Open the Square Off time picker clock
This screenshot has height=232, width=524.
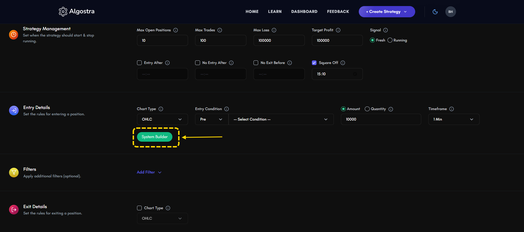click(355, 74)
